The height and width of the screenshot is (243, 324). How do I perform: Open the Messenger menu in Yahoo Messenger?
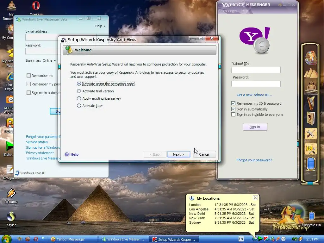(x=228, y=11)
